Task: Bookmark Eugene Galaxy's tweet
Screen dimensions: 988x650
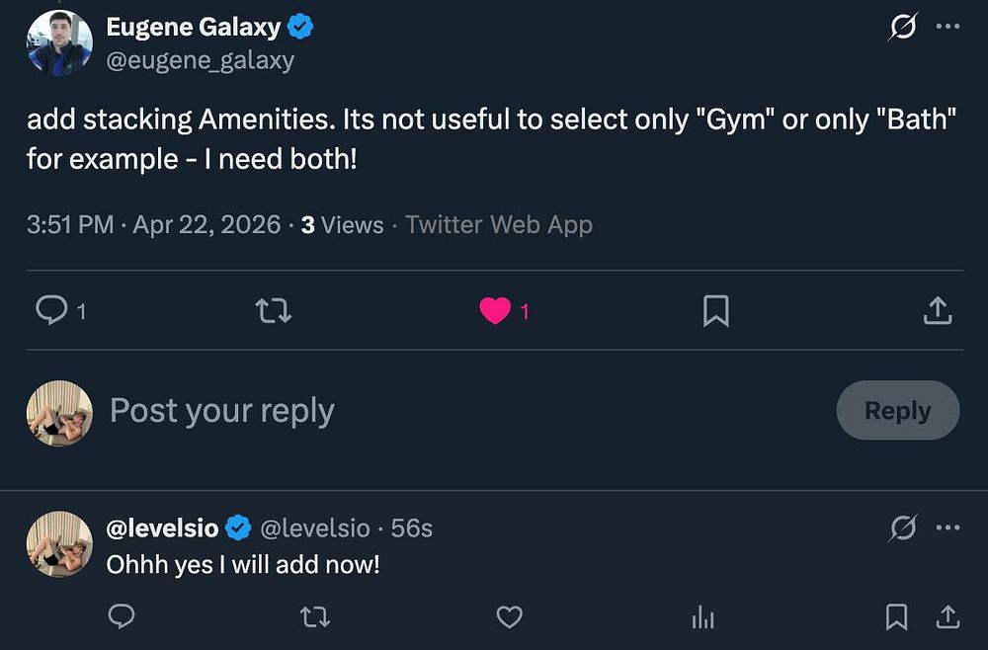Action: coord(715,311)
